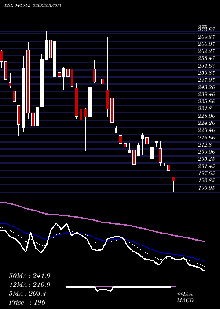Select the 209.06 price label
Screen dimensions: 220x309
207,152
